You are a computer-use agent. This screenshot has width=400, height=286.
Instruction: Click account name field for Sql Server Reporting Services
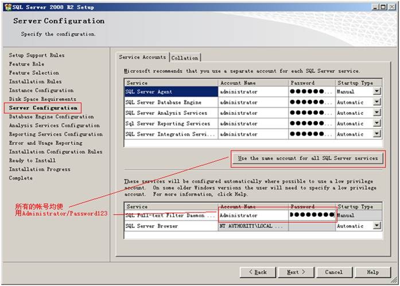point(253,123)
